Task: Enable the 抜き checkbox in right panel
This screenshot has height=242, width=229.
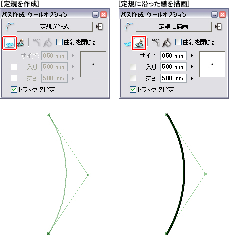Action: 133,78
